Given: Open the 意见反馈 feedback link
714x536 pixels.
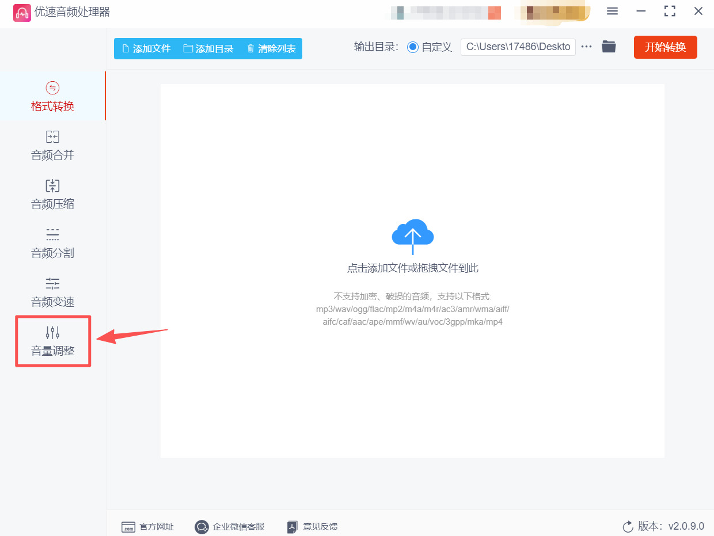Looking at the screenshot, I should click(x=313, y=527).
